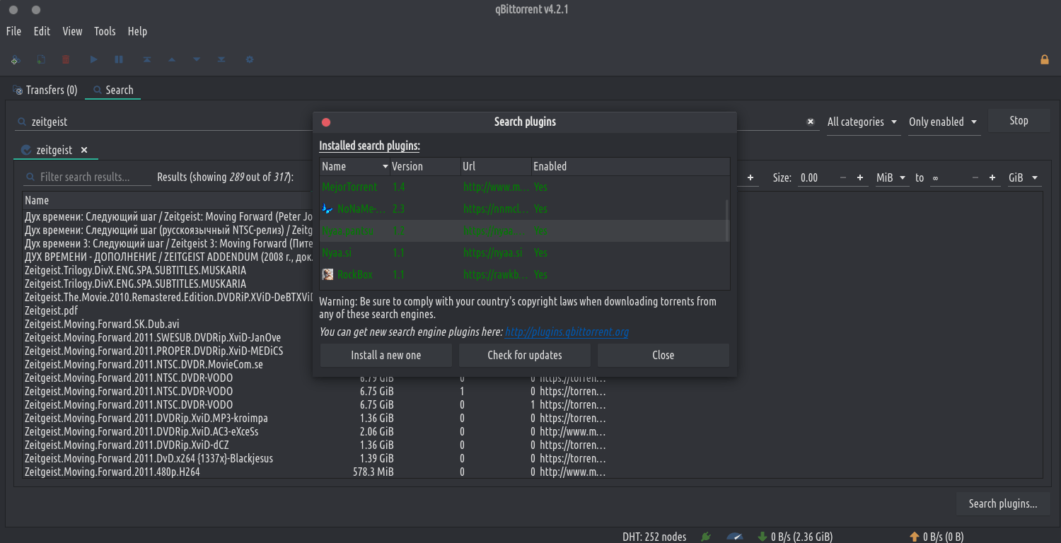The image size is (1061, 543).
Task: Sort plugins by Name column header
Action: click(354, 166)
